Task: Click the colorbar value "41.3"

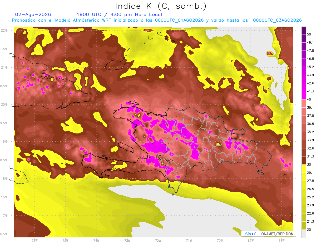Action: [x=311, y=91]
